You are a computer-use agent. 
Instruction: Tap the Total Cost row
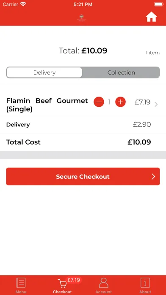click(x=83, y=142)
